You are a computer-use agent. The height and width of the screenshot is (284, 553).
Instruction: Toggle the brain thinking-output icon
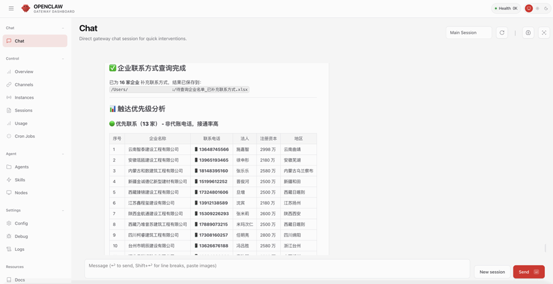528,33
